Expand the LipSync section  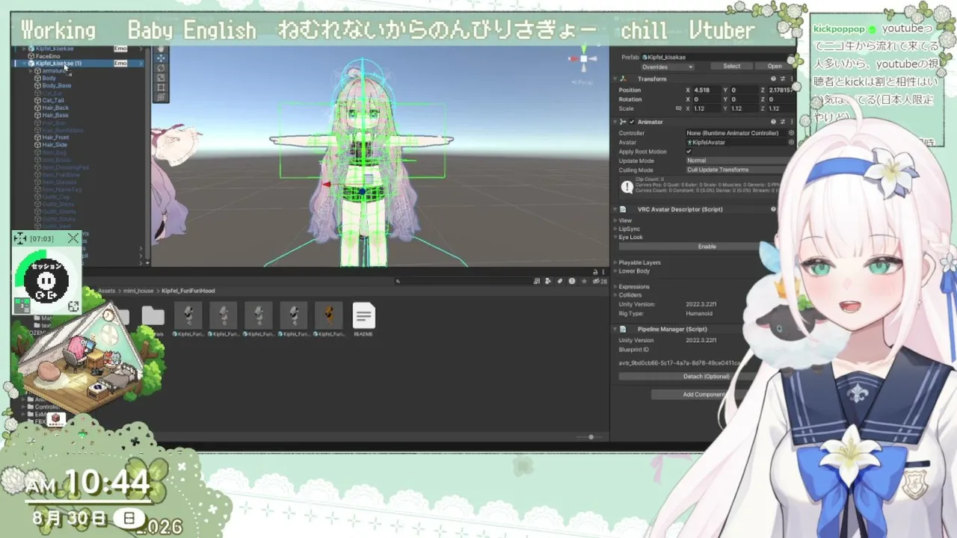coord(615,229)
